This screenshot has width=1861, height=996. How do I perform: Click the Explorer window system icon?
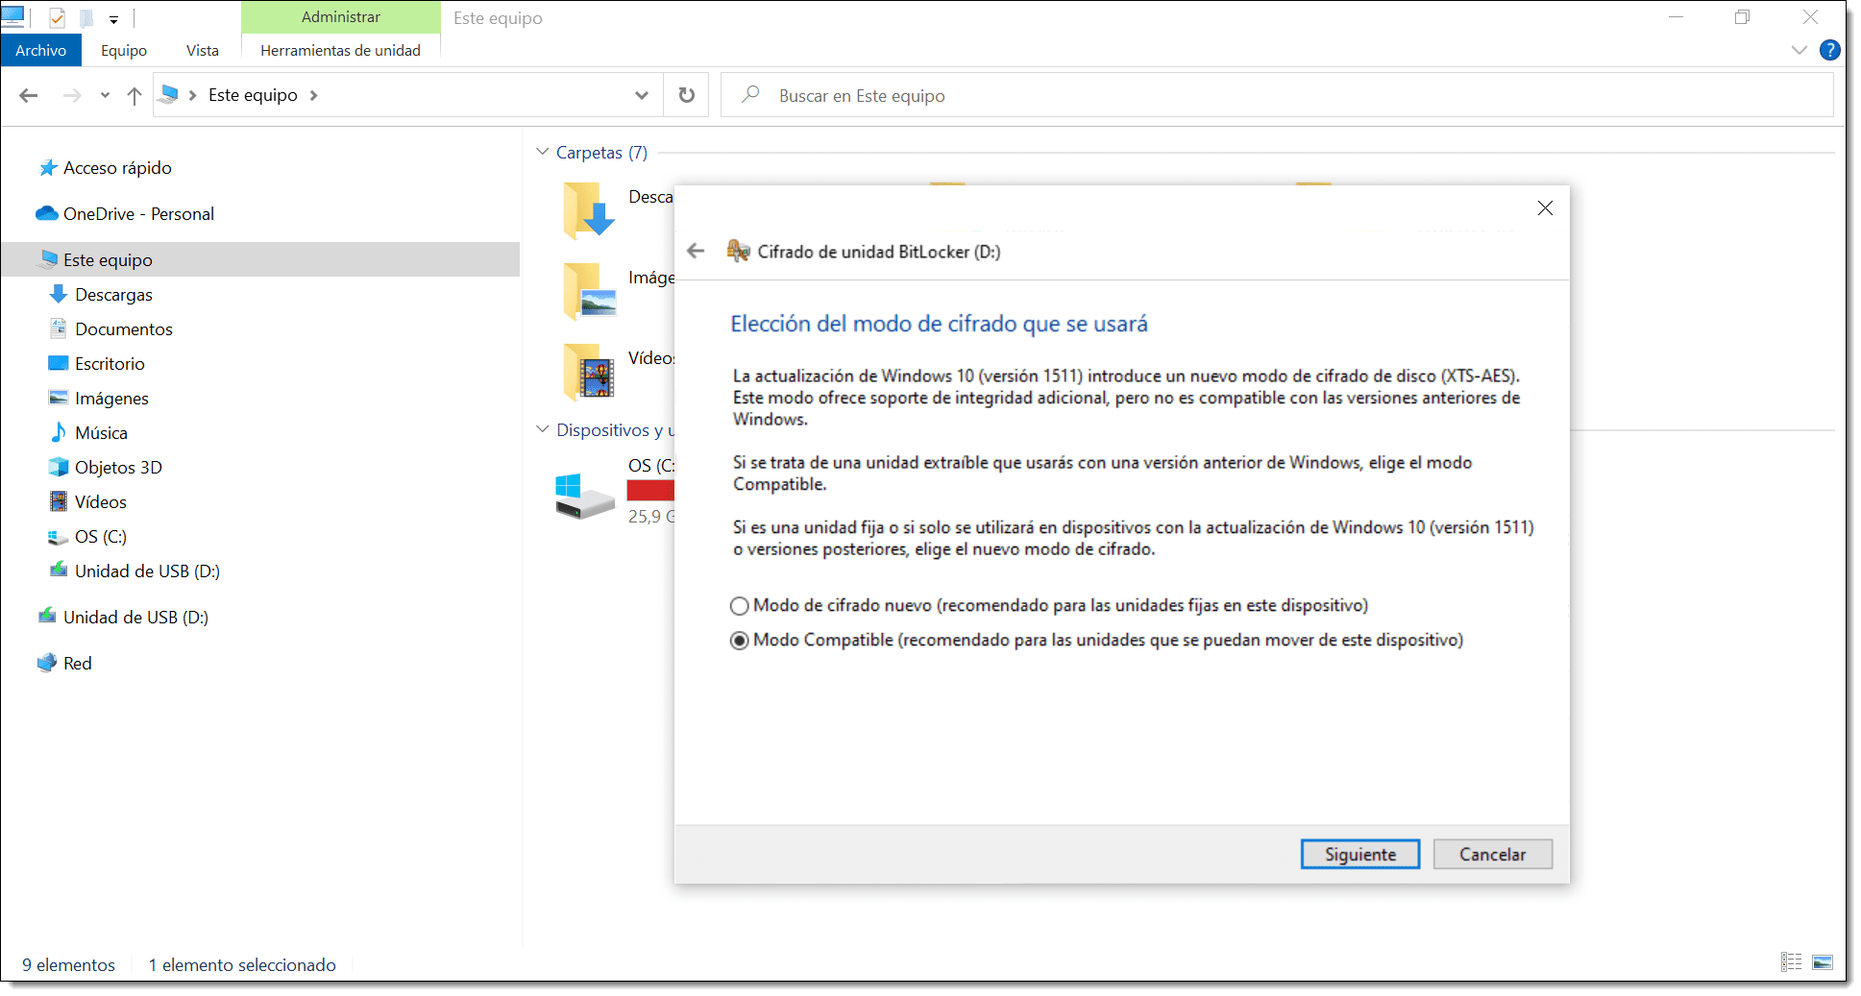pos(13,16)
